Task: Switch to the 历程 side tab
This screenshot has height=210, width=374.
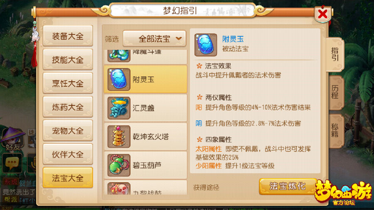Action: pos(335,93)
